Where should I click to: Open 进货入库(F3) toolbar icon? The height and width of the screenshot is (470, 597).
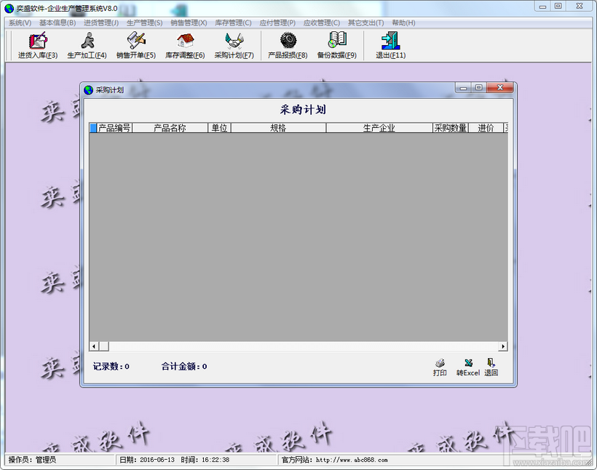[38, 46]
